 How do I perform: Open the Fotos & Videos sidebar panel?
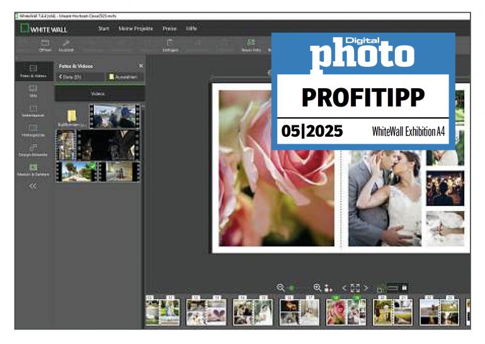33,71
